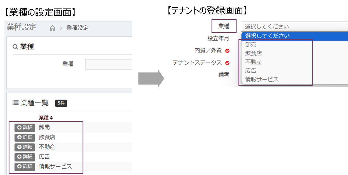Choose 飲食店 in the dropdown options

click(x=253, y=53)
